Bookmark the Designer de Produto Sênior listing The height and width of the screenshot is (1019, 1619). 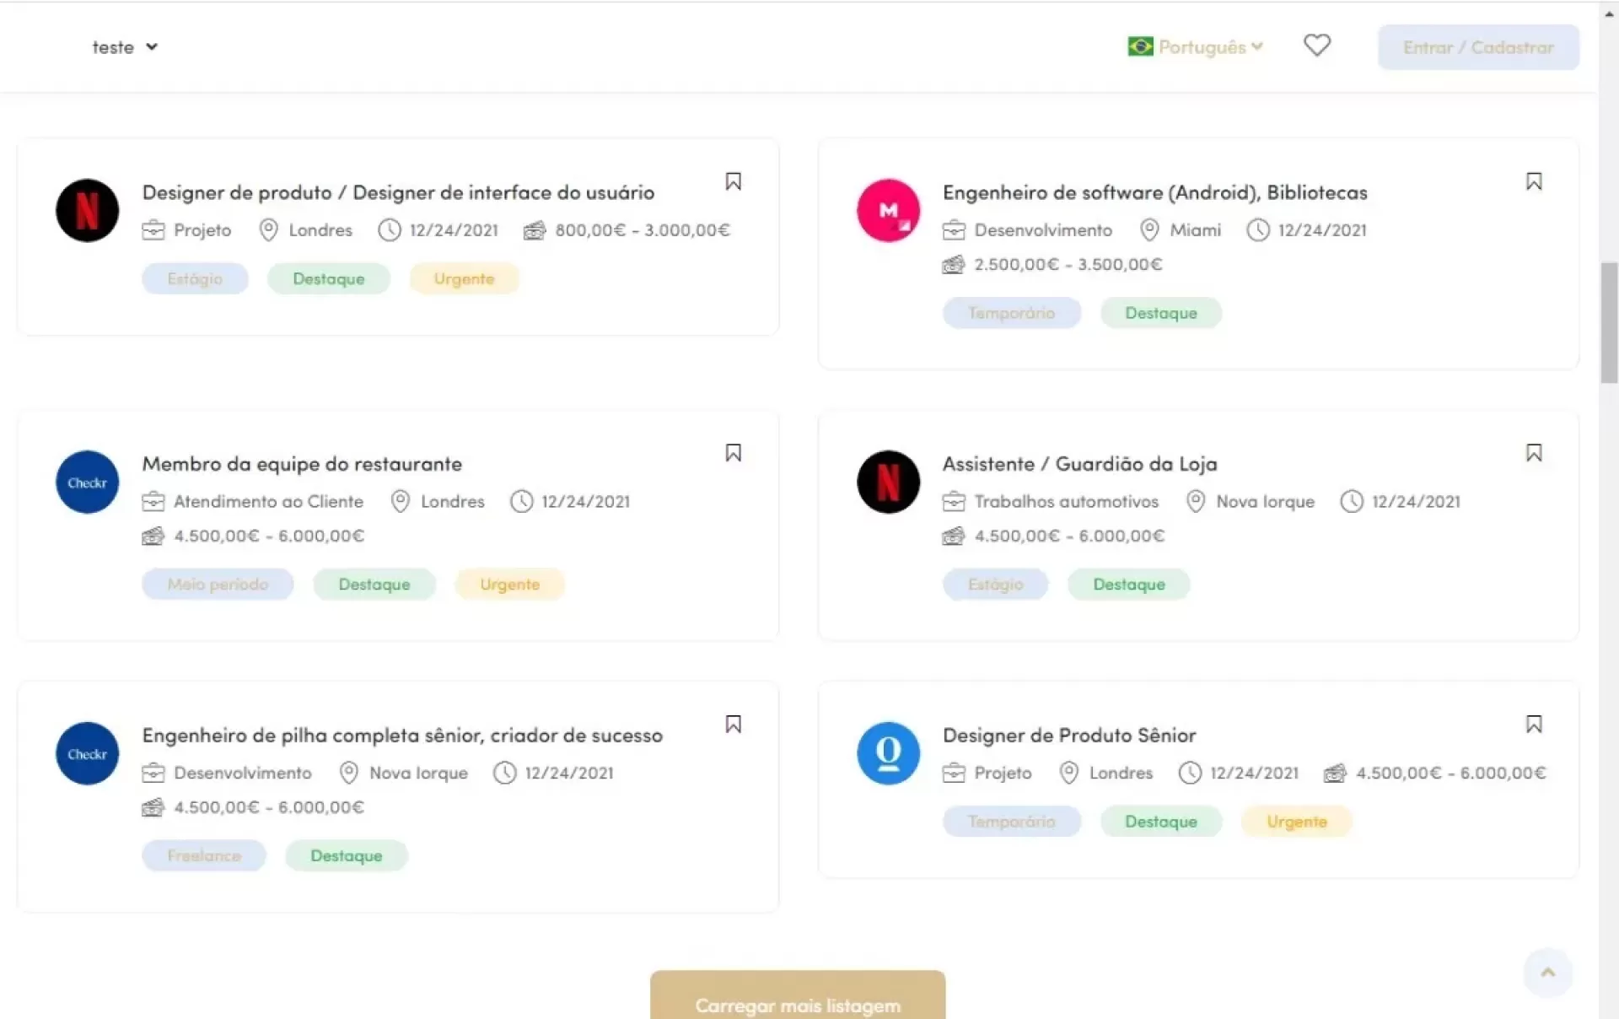[1533, 725]
